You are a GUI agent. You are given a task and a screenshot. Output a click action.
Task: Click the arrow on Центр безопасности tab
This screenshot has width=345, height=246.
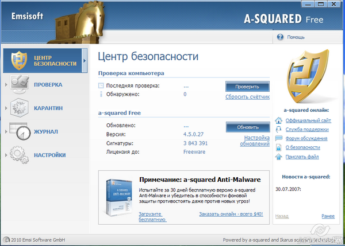coord(85,61)
